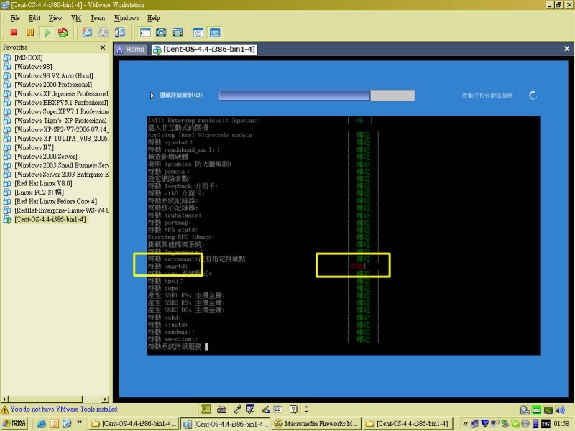Click the guest boot progress bar
Image resolution: width=575 pixels, height=431 pixels.
pyautogui.click(x=317, y=96)
